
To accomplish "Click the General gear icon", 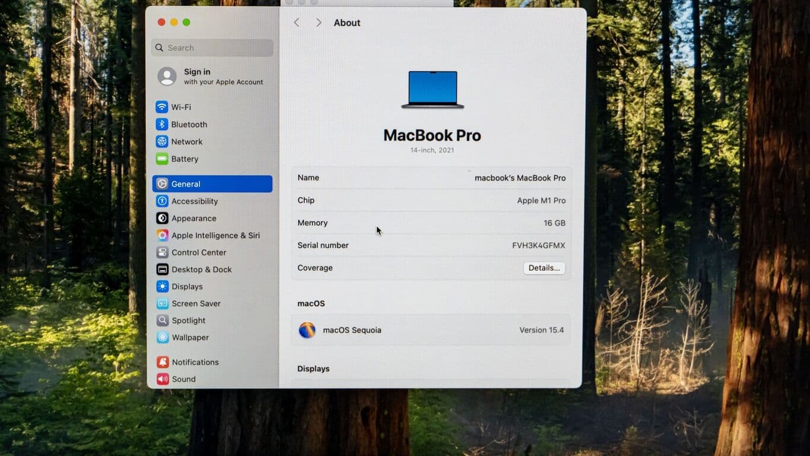I will click(162, 184).
